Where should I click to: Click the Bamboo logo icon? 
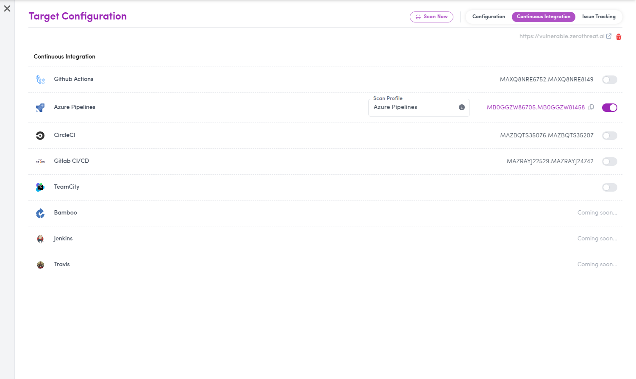point(40,213)
